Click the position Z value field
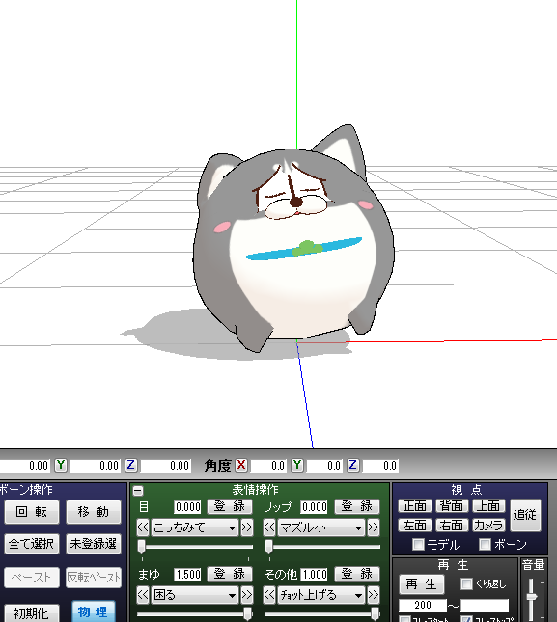 (165, 466)
